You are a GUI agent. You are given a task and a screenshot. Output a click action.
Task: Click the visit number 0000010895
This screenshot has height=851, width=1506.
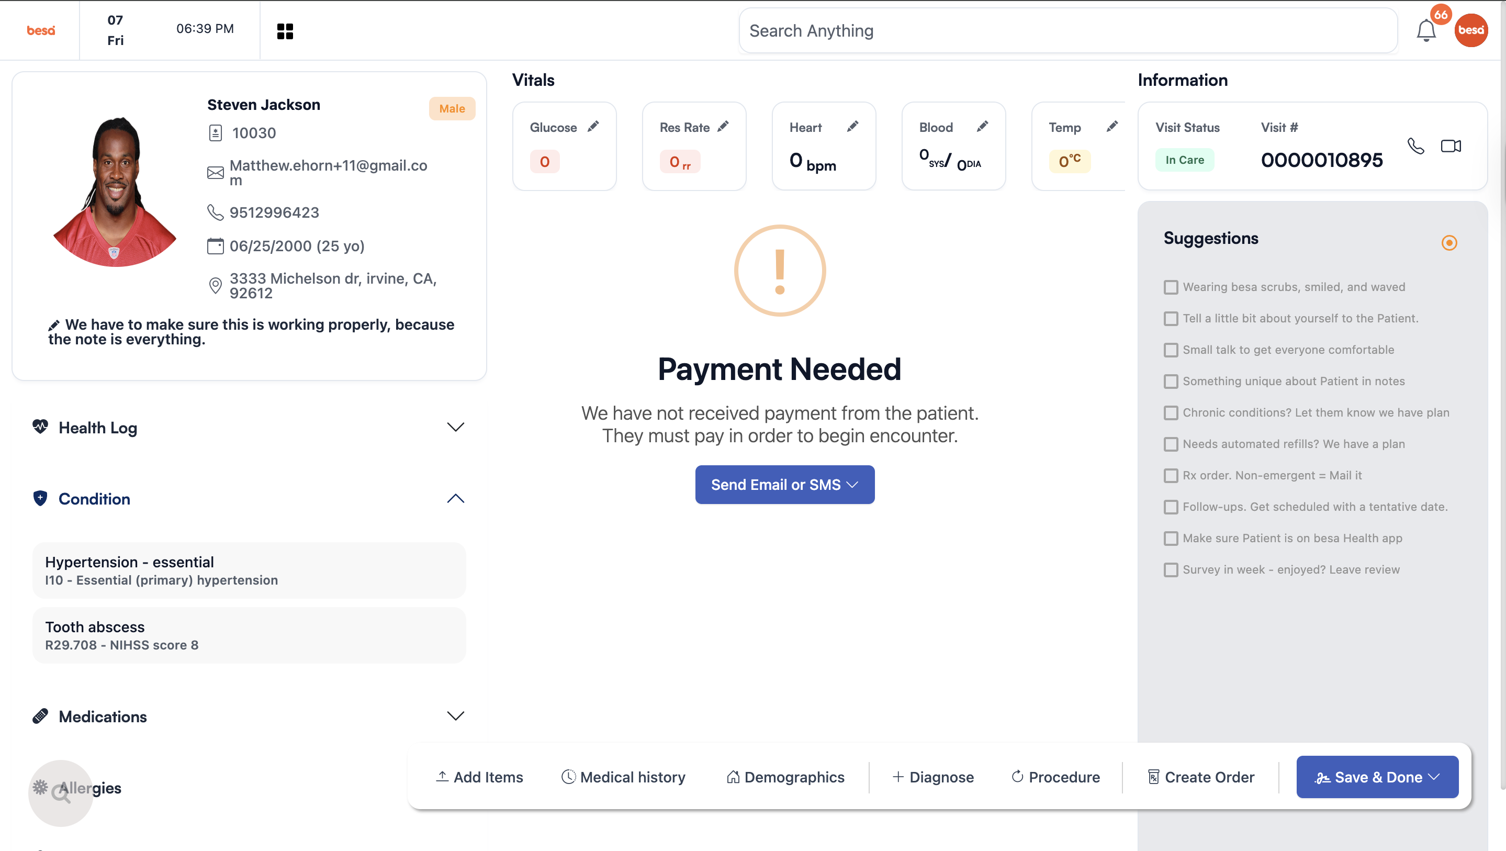click(1322, 160)
